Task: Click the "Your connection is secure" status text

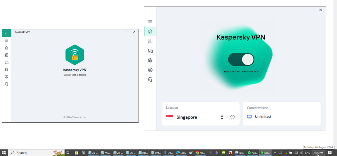Action: click(x=241, y=71)
